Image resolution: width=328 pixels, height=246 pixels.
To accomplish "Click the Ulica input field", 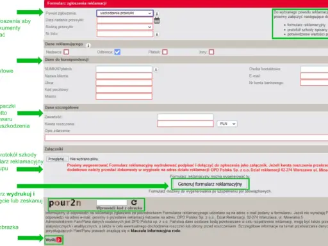I will [124, 83].
